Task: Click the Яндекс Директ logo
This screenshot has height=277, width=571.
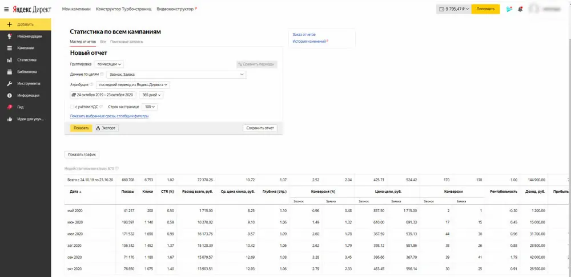Action: coord(32,9)
